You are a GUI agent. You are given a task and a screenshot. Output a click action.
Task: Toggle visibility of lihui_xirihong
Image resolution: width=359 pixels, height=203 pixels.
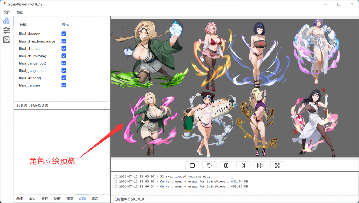click(64, 78)
